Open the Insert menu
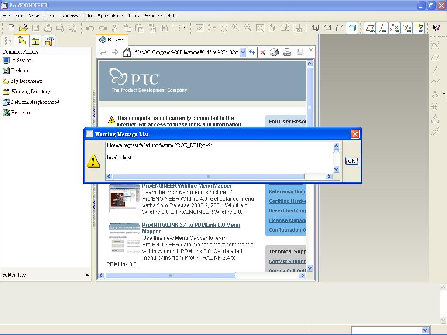This screenshot has height=335, width=447. coord(50,16)
